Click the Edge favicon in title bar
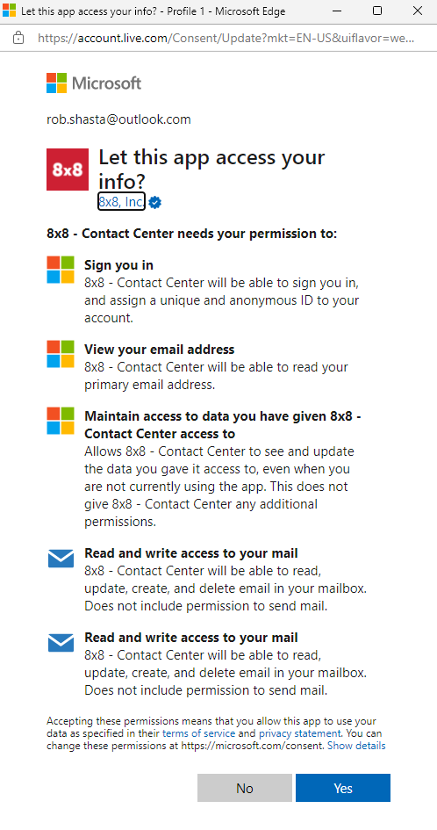 [9, 11]
